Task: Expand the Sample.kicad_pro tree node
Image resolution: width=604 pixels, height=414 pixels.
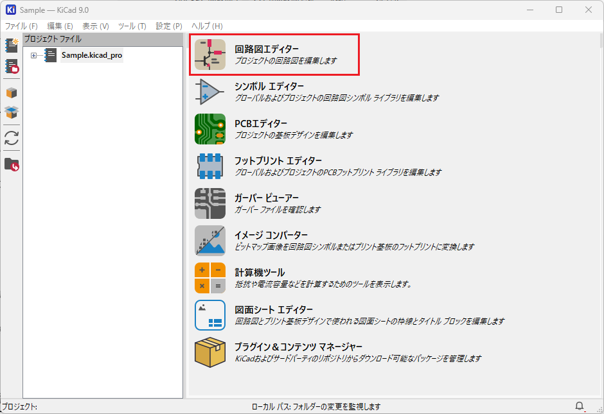Action: [x=33, y=56]
